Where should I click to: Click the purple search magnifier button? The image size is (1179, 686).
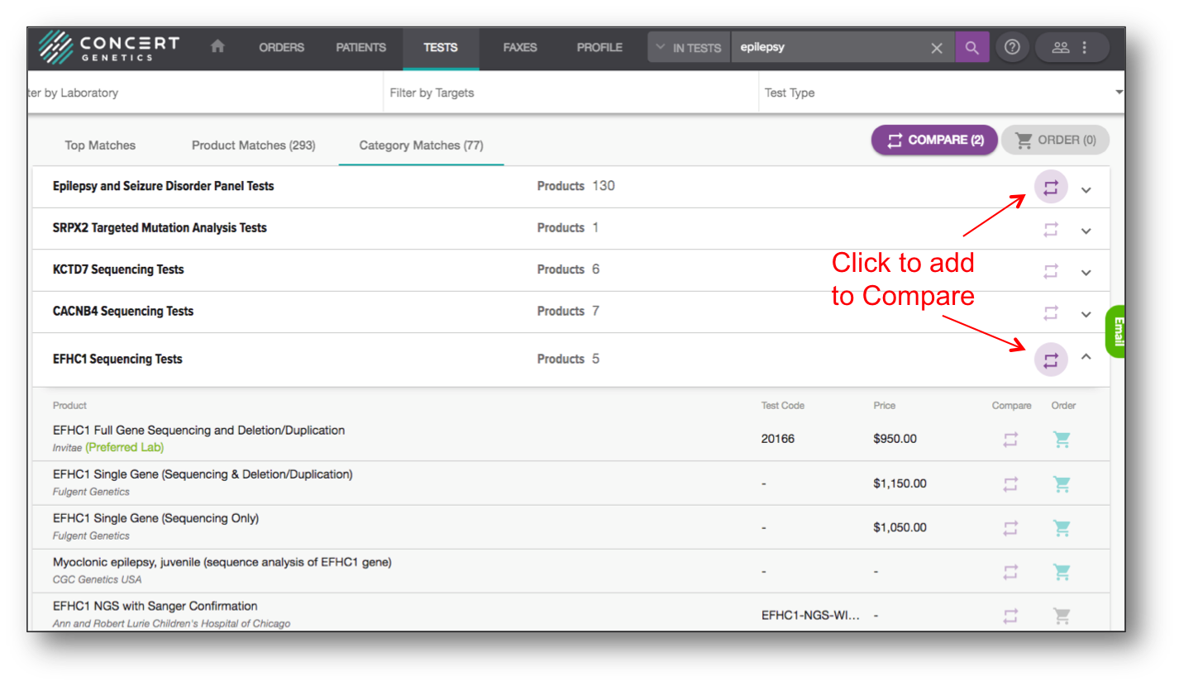click(x=971, y=48)
